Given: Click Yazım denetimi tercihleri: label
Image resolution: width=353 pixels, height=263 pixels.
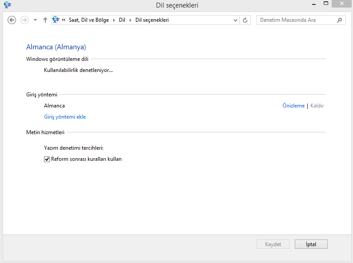Looking at the screenshot, I should pos(74,147).
